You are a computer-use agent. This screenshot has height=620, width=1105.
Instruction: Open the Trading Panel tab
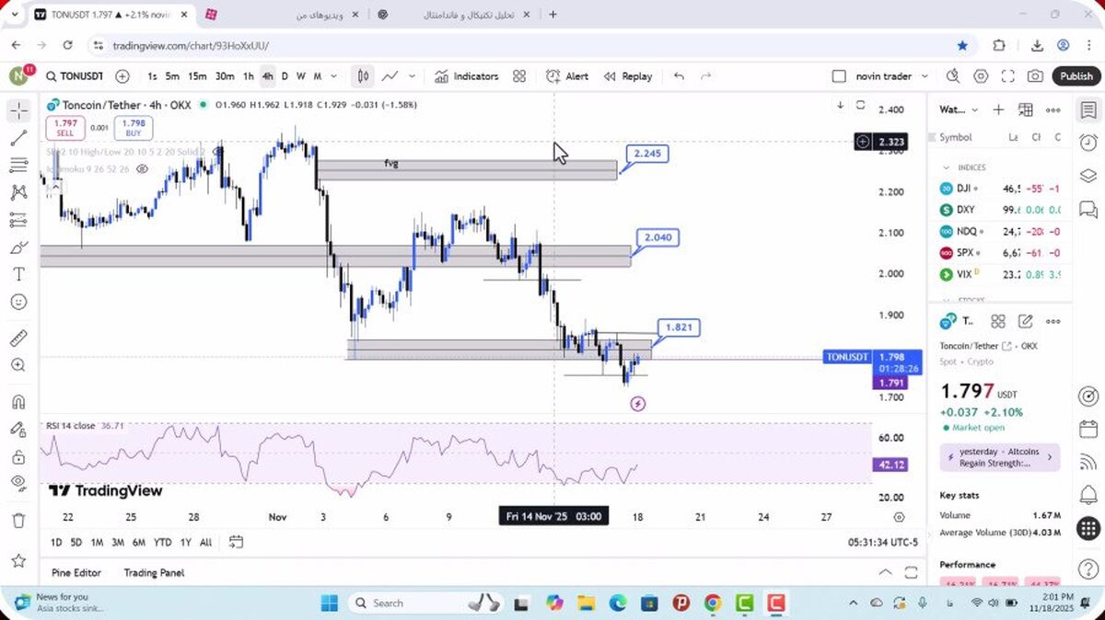click(x=154, y=572)
